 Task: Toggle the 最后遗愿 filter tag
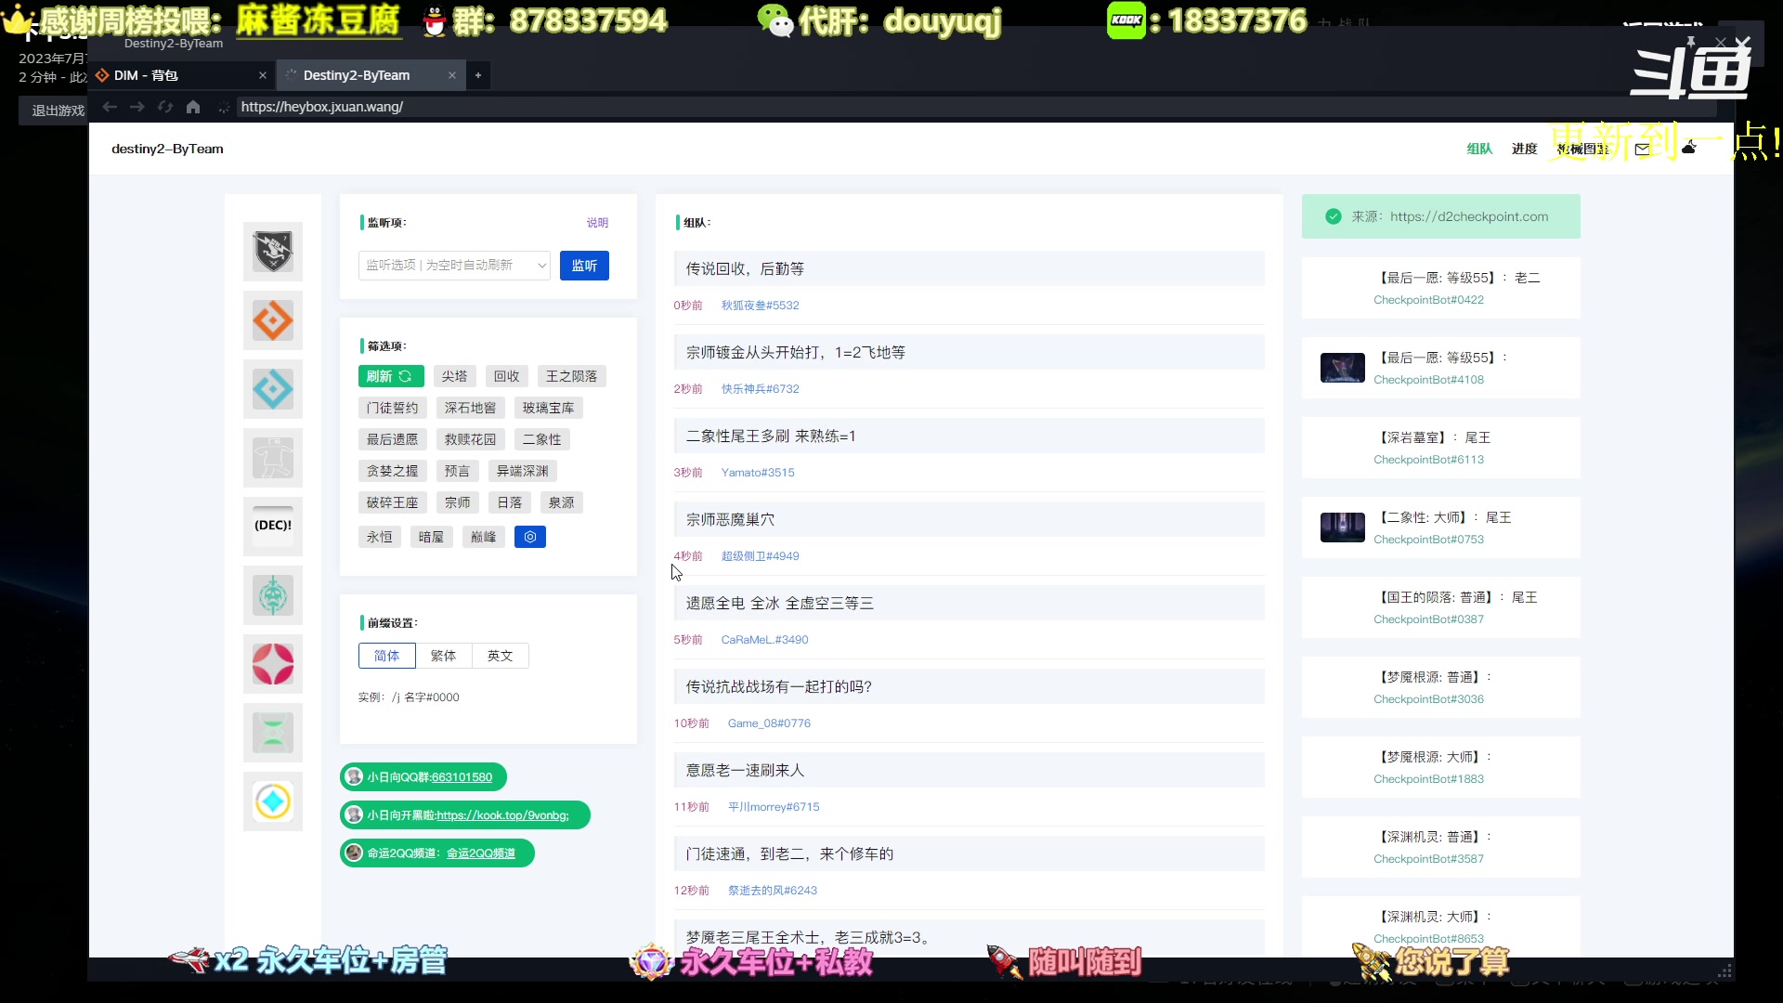point(393,439)
